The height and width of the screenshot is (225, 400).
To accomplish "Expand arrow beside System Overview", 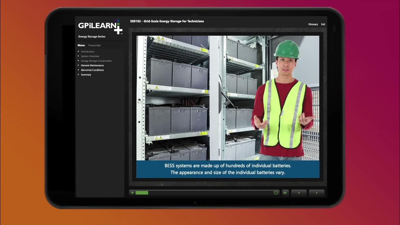I will point(78,56).
